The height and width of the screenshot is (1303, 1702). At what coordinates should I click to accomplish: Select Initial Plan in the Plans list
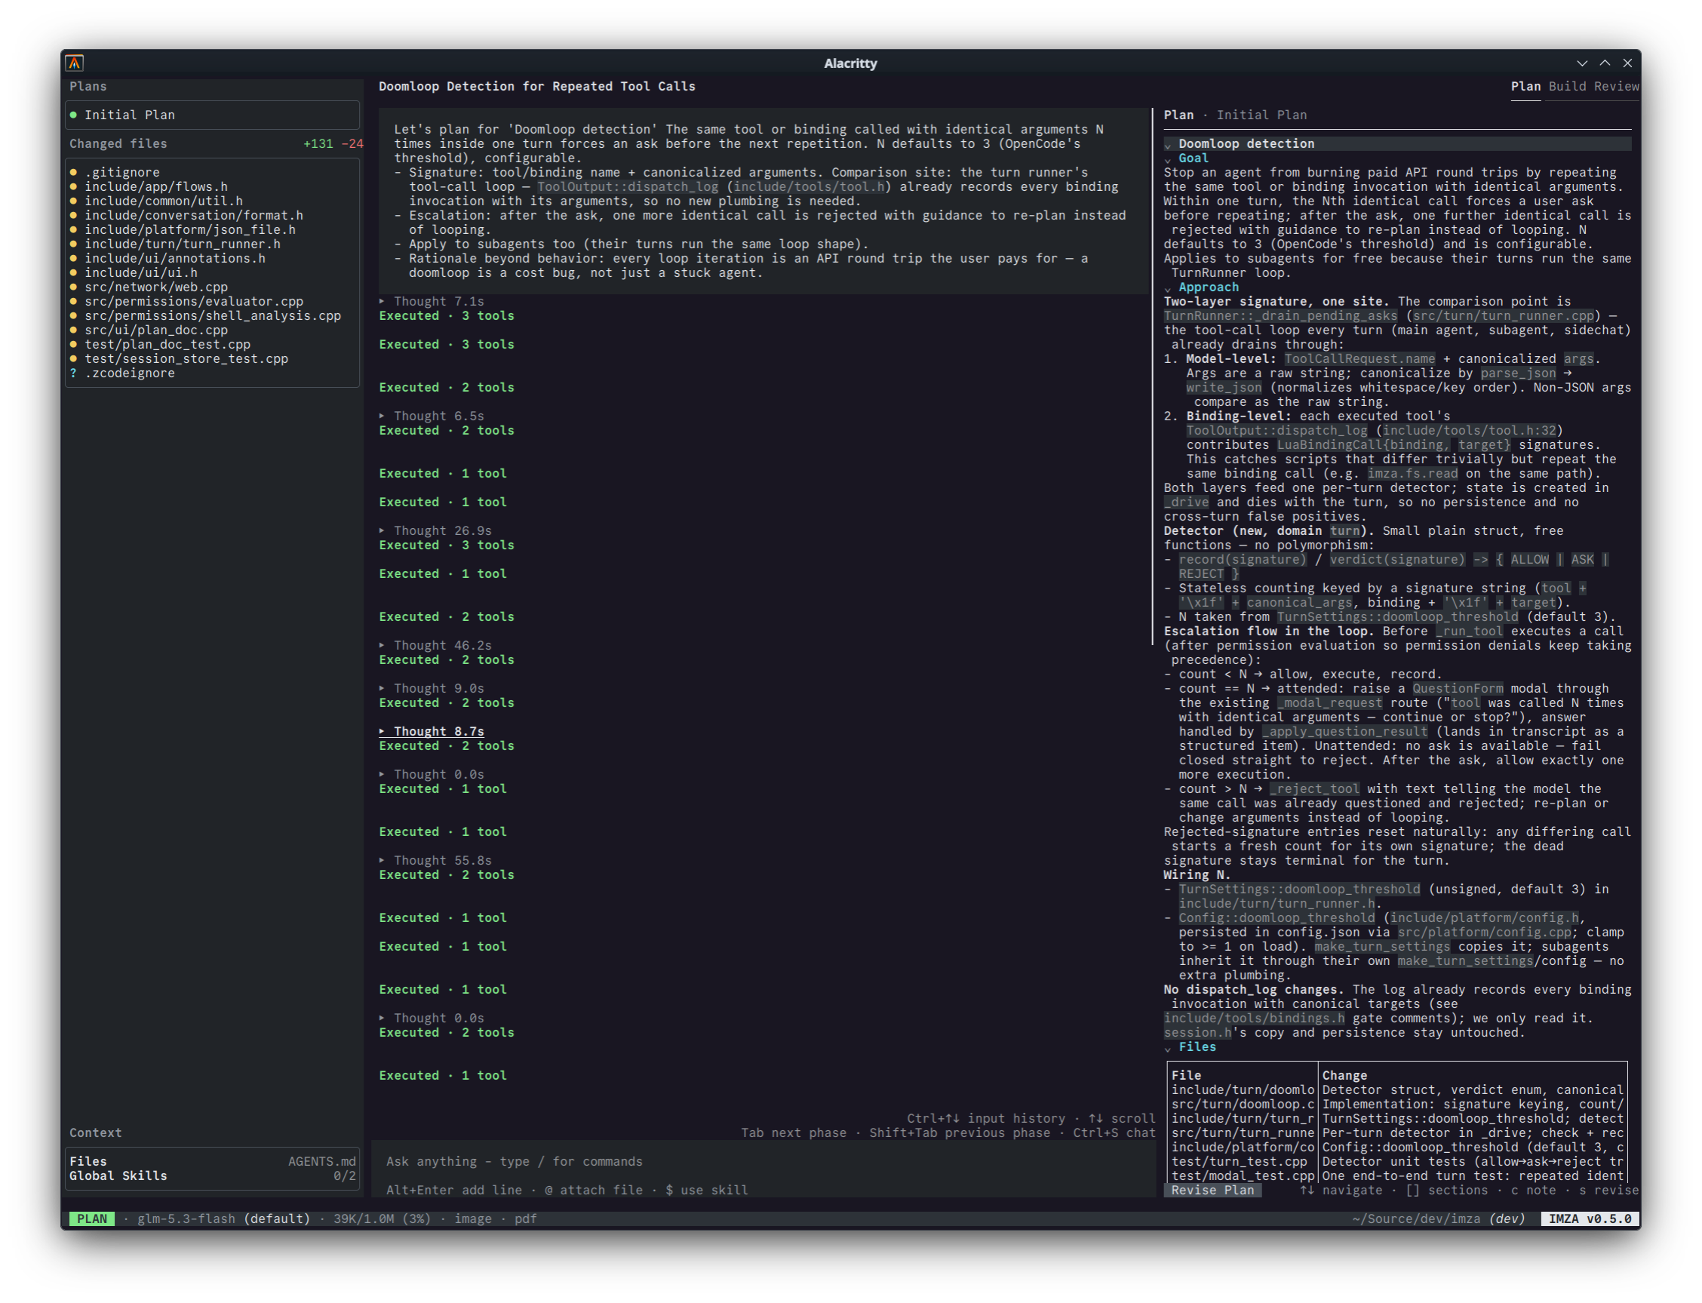coord(213,115)
